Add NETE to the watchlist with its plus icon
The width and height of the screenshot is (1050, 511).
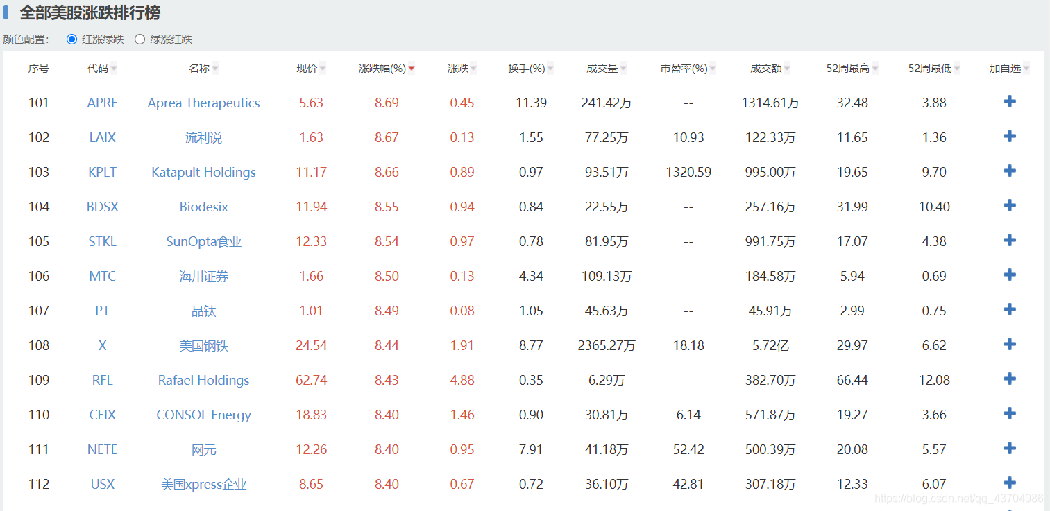point(1010,449)
